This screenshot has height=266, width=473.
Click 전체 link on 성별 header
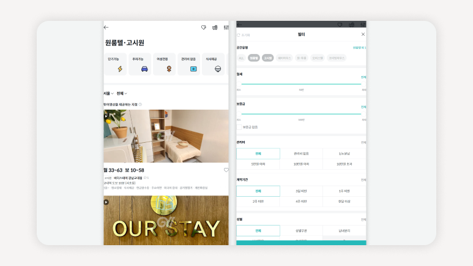363,219
